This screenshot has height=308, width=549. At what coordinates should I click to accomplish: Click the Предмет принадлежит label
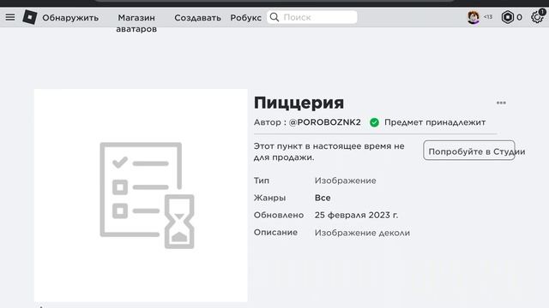435,122
